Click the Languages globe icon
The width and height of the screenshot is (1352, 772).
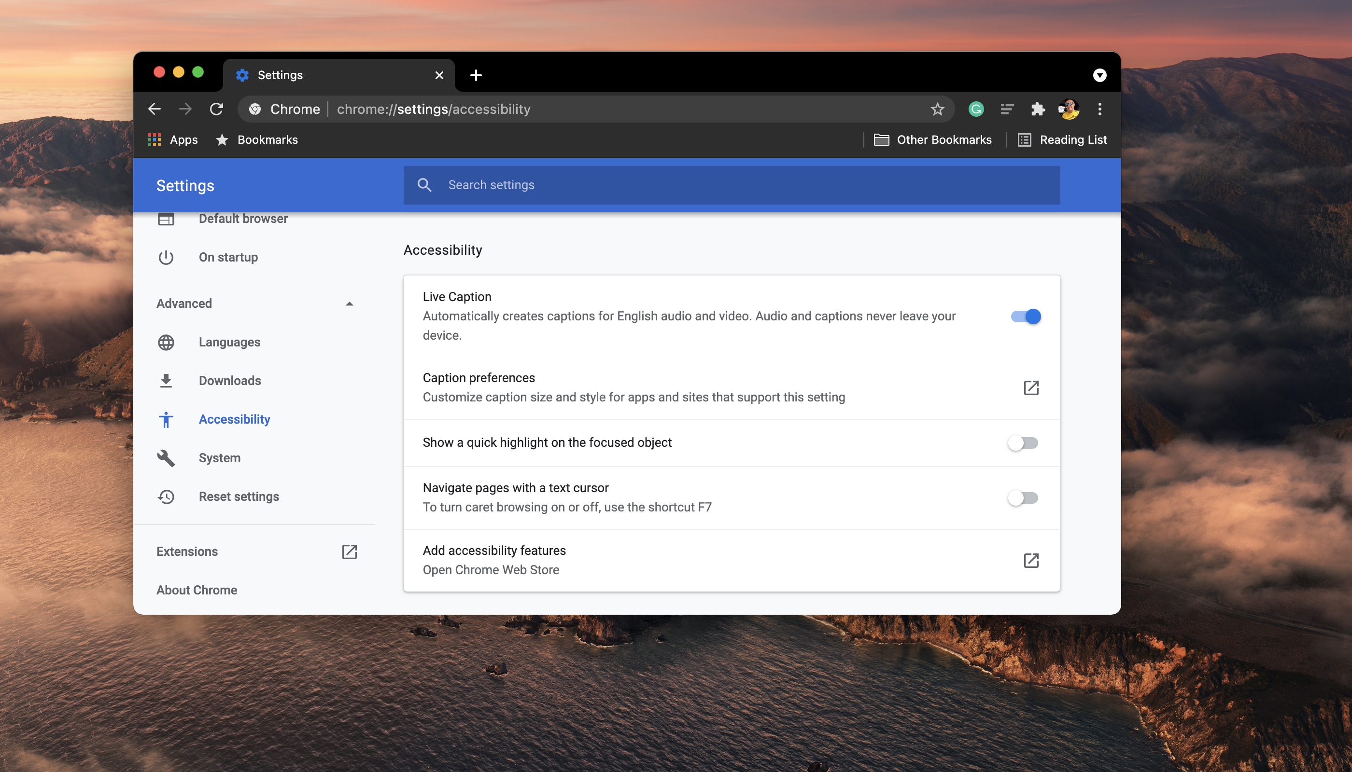[166, 343]
